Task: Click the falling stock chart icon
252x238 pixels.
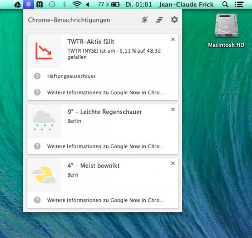Action: coord(44,51)
